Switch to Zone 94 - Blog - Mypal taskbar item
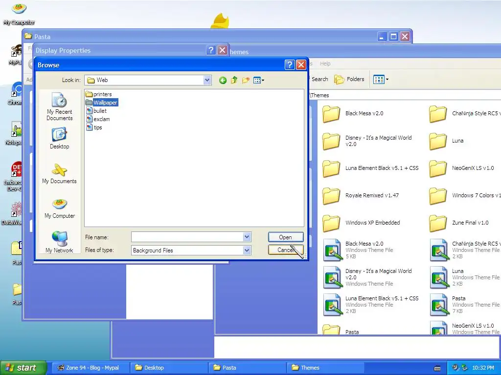This screenshot has height=375, width=501. tap(90, 368)
